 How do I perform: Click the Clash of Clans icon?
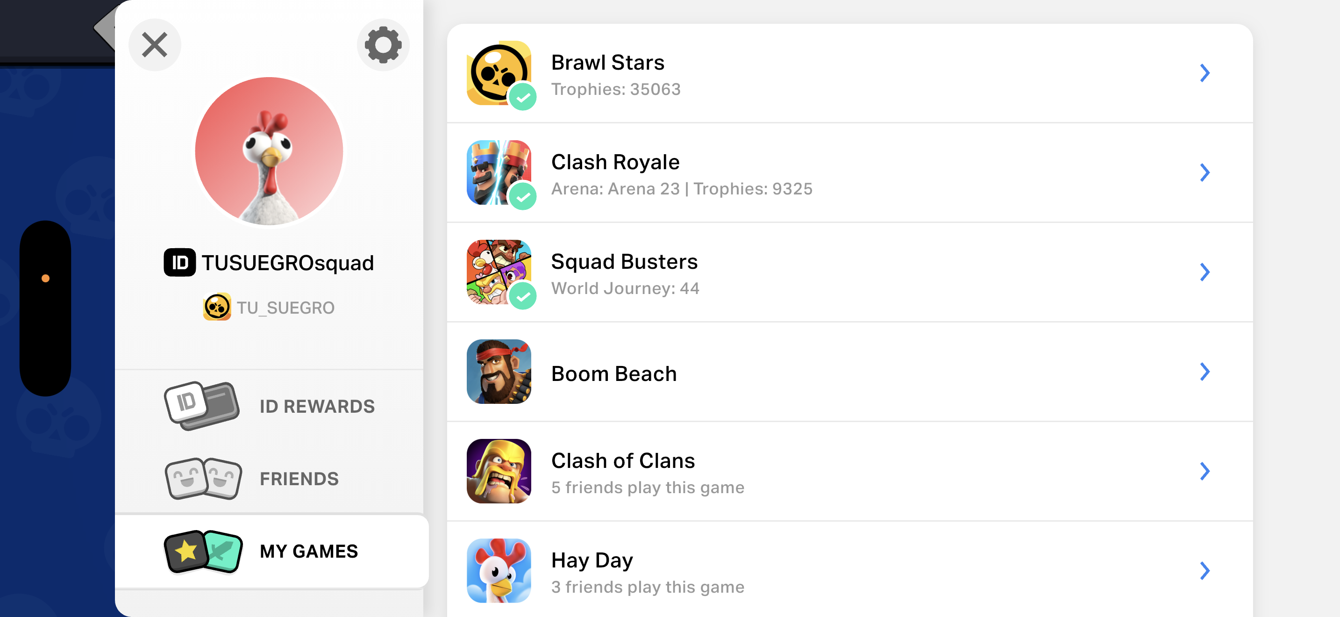click(x=499, y=471)
